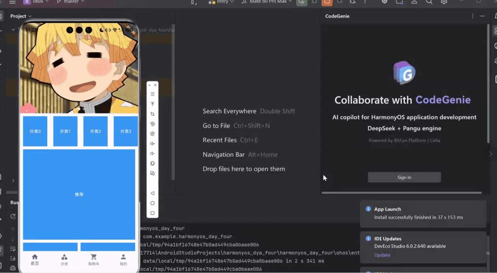Open the 首页 home tab in the app

point(35,259)
